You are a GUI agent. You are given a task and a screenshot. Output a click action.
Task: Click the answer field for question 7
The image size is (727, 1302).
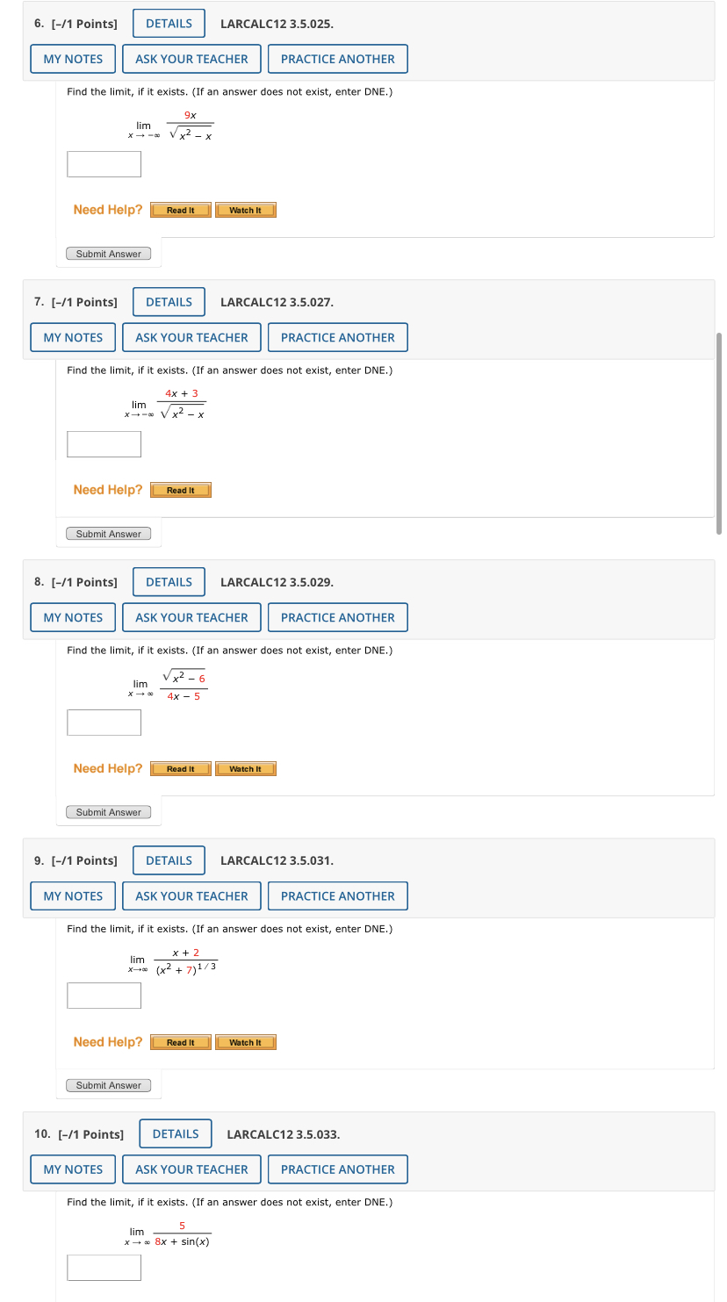click(x=104, y=443)
